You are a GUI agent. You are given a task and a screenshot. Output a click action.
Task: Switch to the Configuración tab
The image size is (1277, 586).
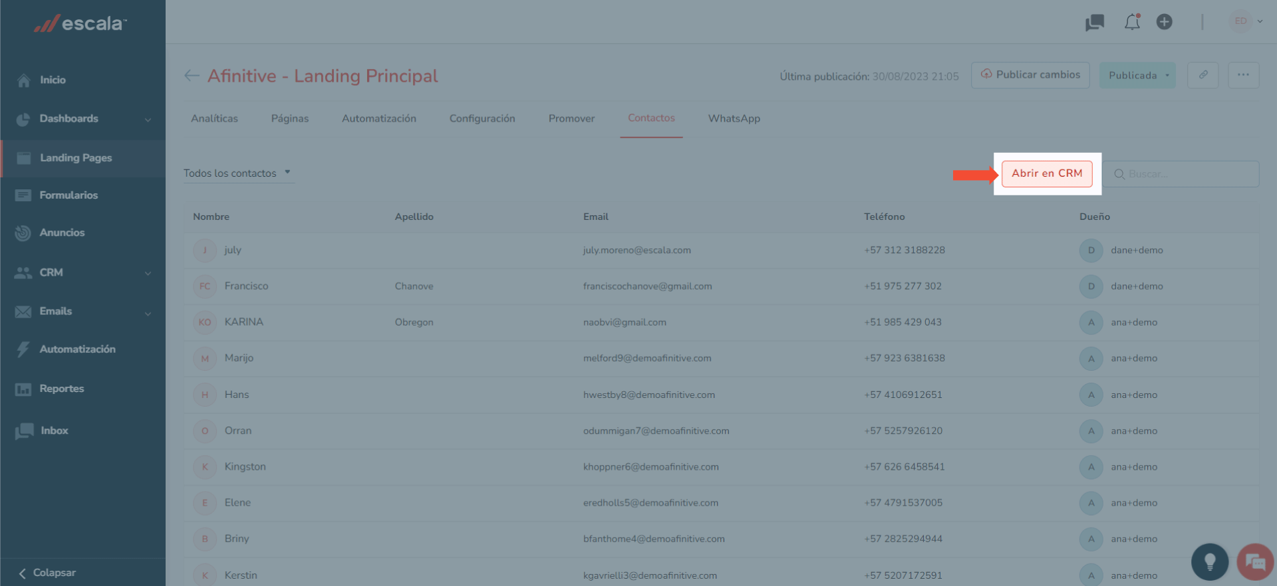482,118
